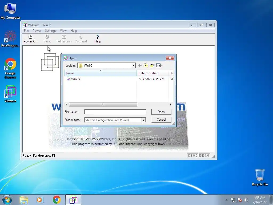Click the VMware taskbar button

[73, 200]
